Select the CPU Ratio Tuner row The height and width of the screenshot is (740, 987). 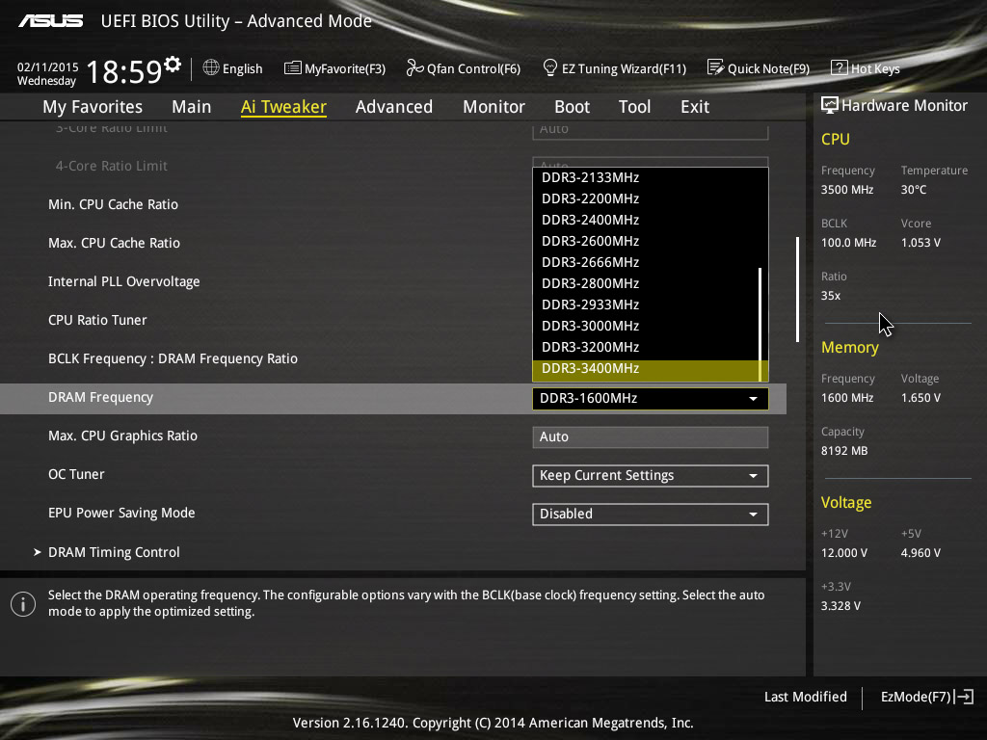click(x=97, y=320)
